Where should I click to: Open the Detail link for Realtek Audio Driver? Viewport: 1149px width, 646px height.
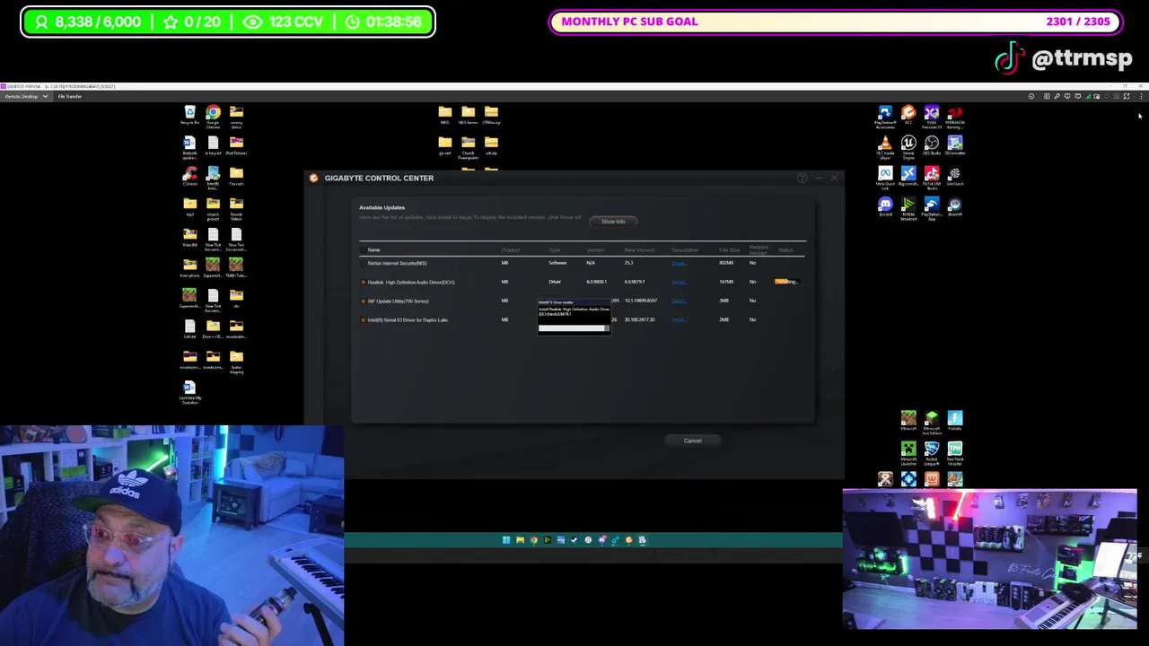(679, 282)
